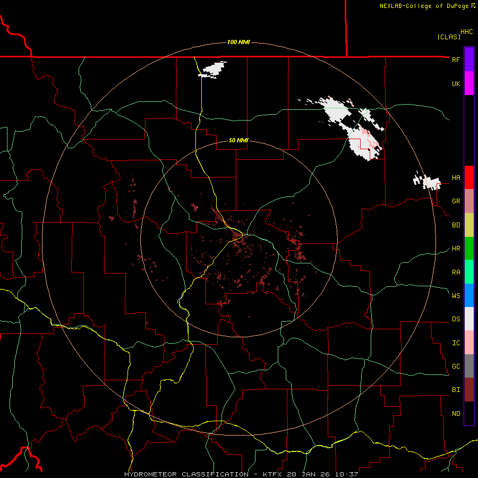Select the GR graupel color swatch

coord(469,201)
